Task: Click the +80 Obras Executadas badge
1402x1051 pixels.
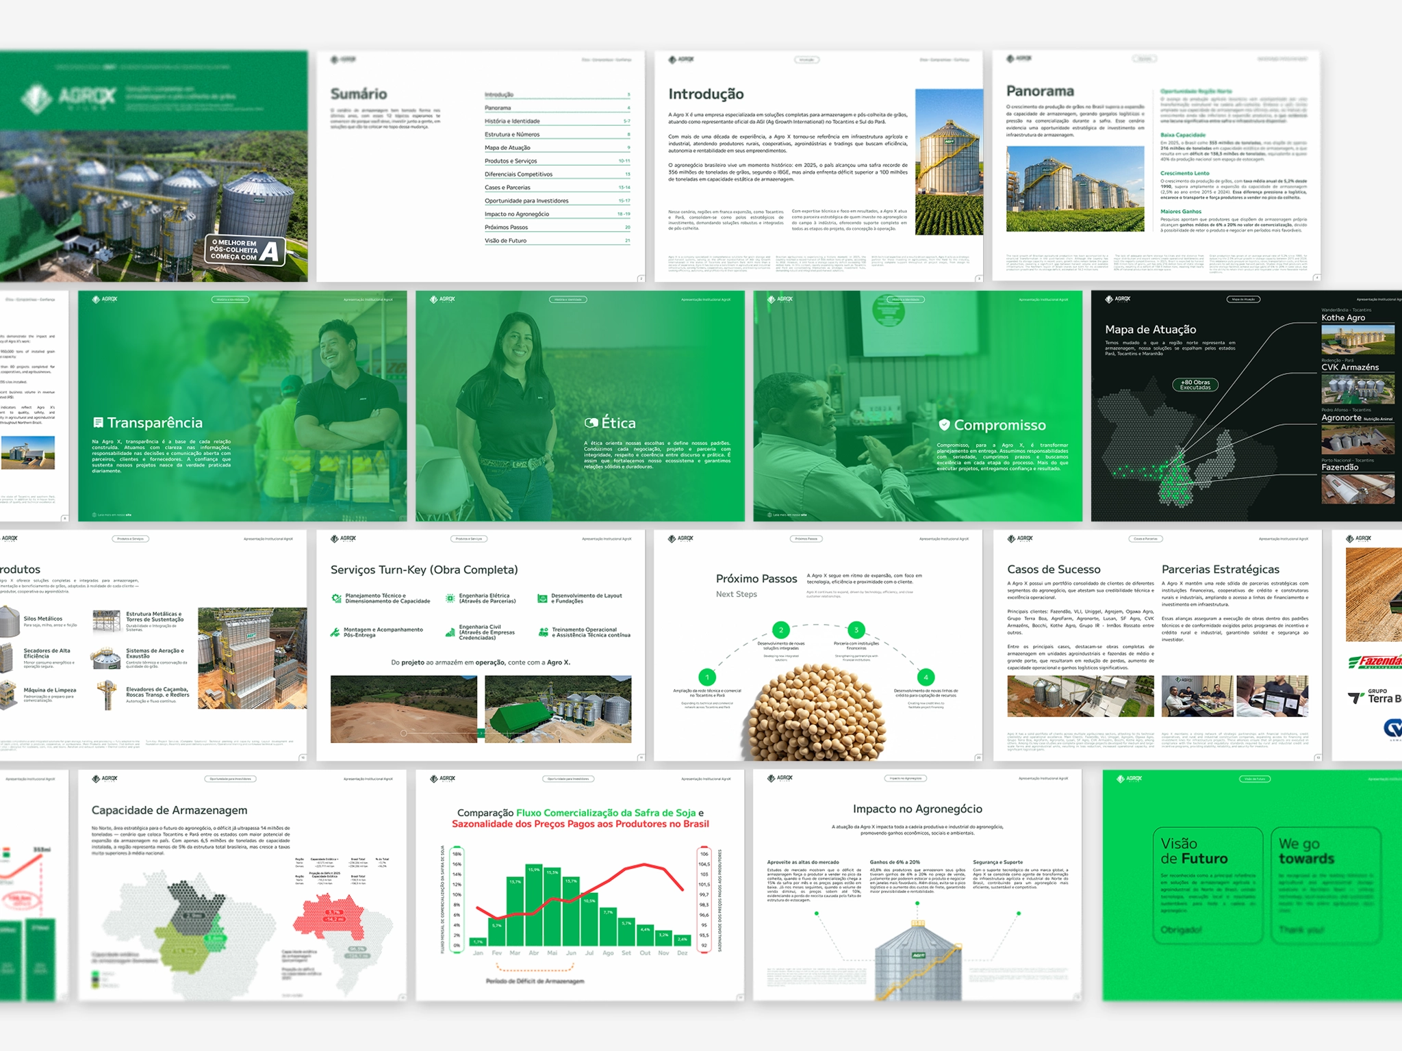Action: pyautogui.click(x=1195, y=385)
